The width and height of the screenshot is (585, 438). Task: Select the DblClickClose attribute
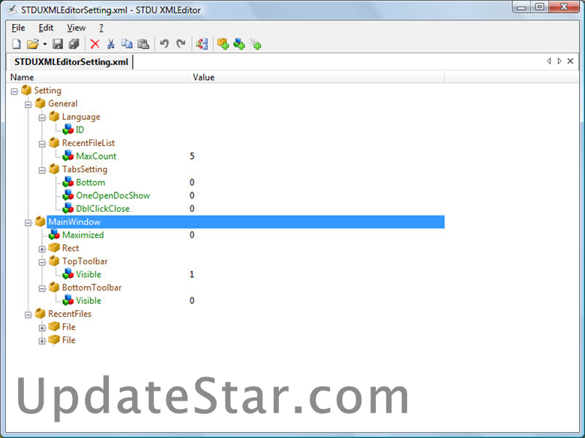click(103, 209)
